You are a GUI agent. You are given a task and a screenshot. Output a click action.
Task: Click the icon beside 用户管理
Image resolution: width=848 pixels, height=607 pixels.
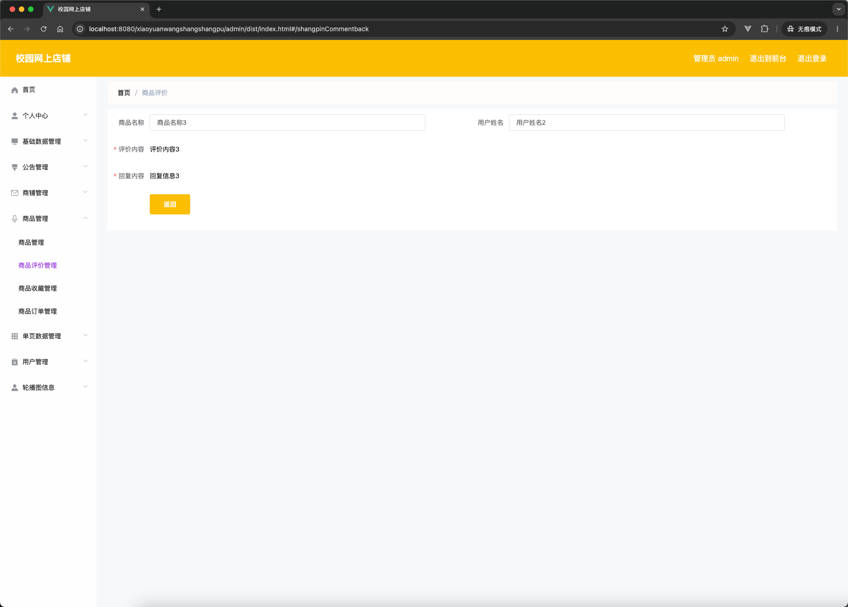[x=15, y=362]
